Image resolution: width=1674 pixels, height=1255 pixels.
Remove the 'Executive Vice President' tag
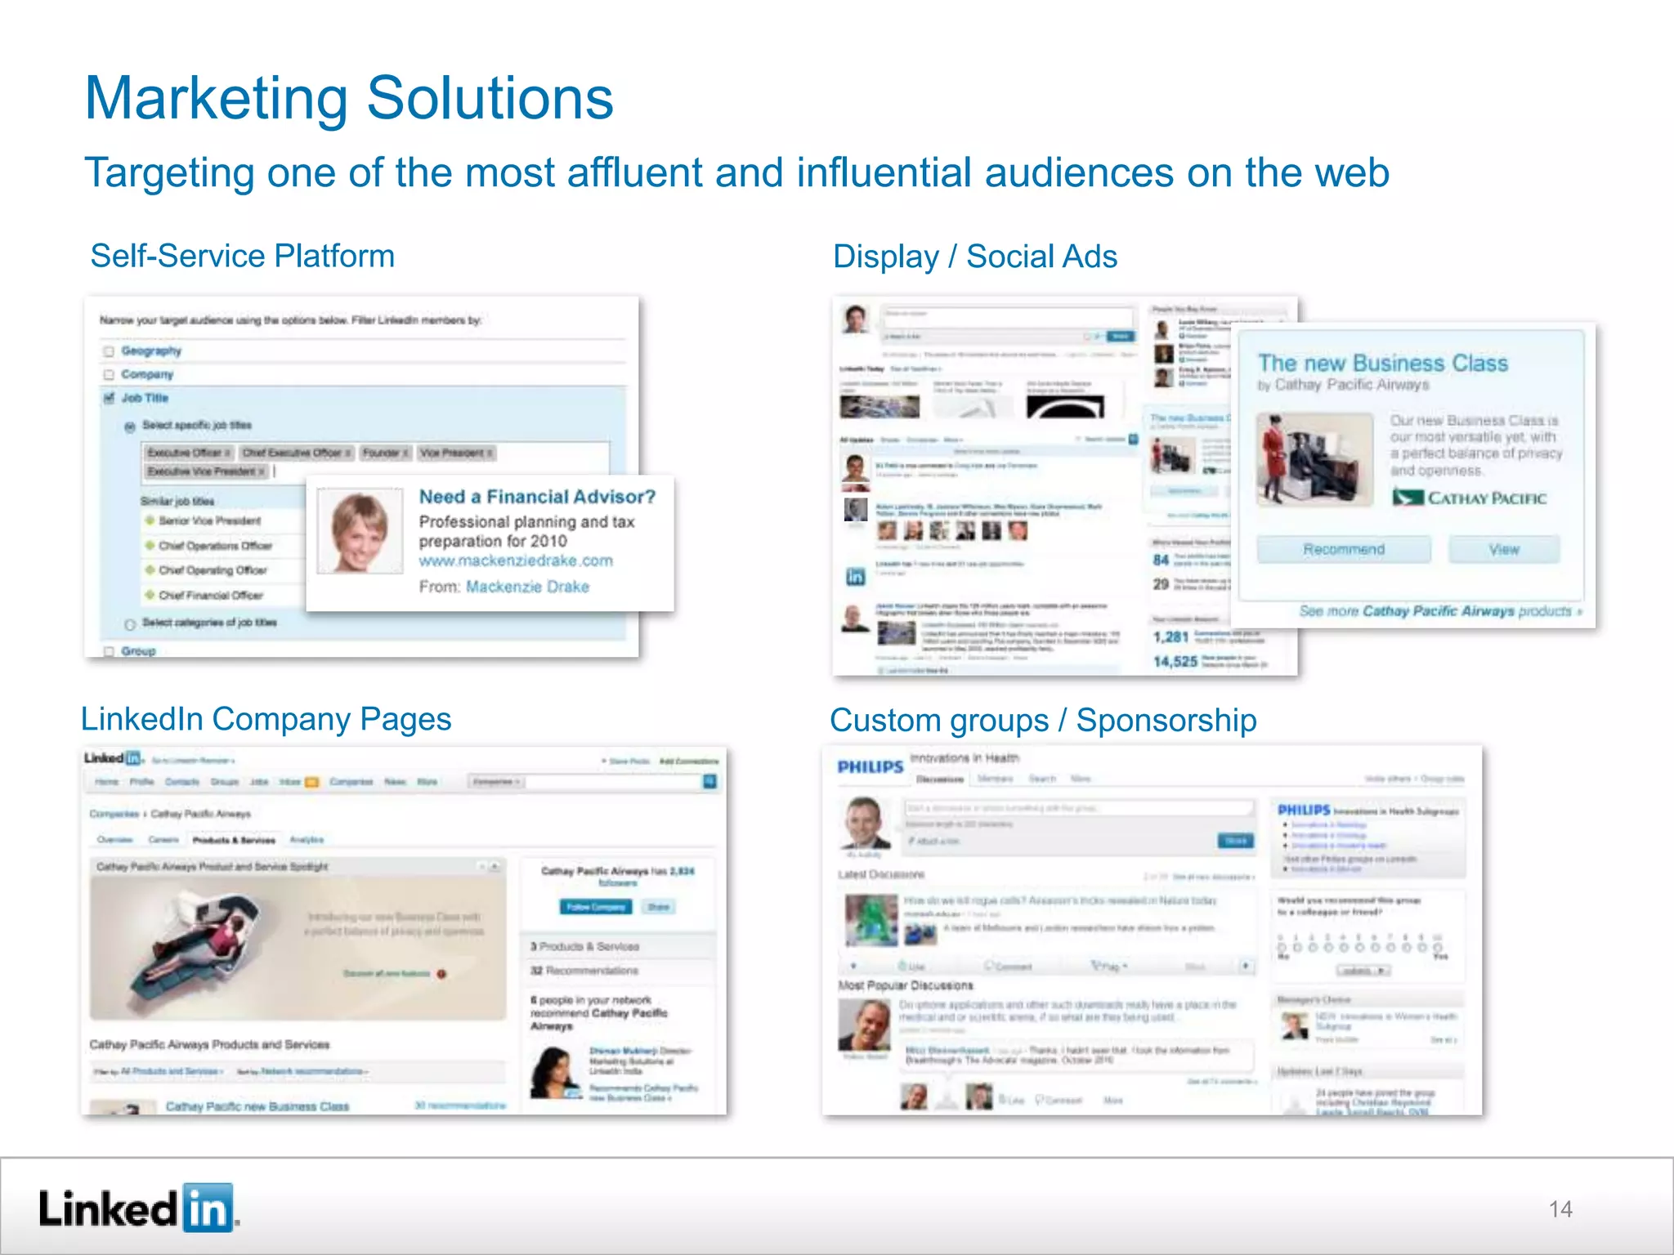(261, 471)
